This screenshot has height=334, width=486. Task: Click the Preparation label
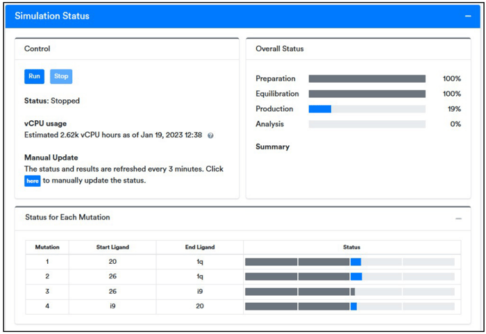tap(276, 78)
